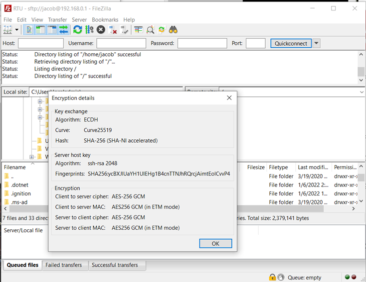Viewport: 366px width, 282px height.
Task: Click the Quickconnect button
Action: pyautogui.click(x=291, y=43)
